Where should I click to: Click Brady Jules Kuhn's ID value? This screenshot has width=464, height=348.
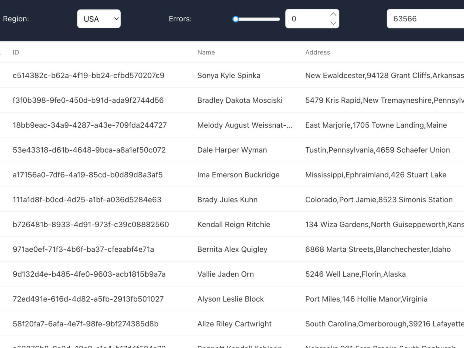point(87,200)
